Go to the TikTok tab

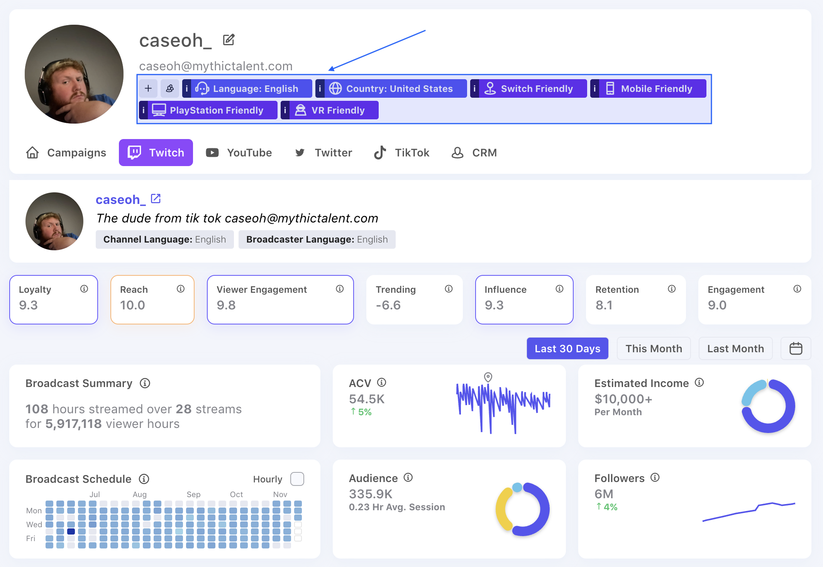[401, 153]
